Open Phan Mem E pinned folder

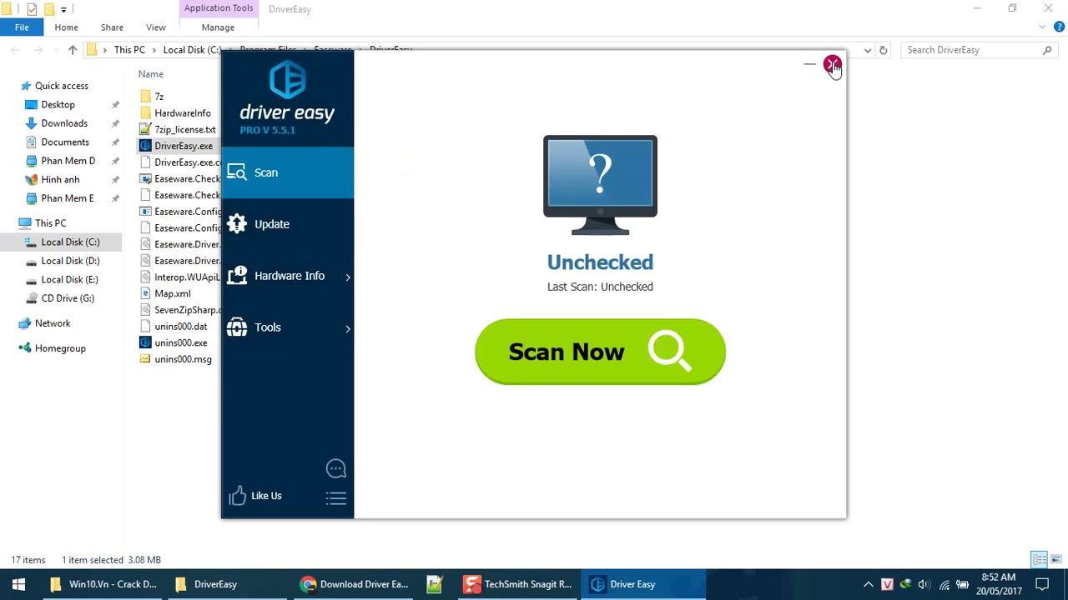67,198
